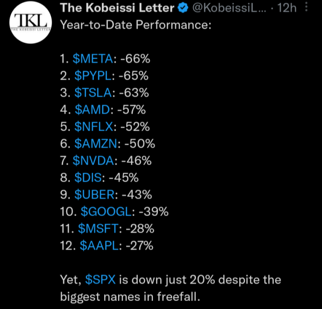The height and width of the screenshot is (309, 322).
Task: Select the $TSLA cashtag
Action: (x=93, y=92)
